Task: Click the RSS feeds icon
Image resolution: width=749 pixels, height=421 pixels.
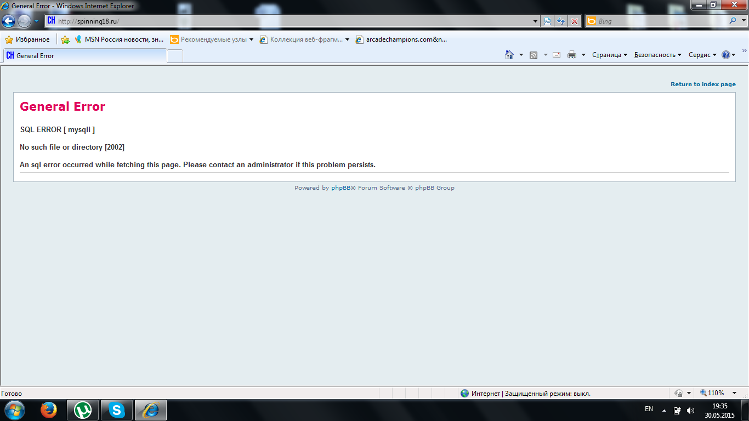Action: pos(534,55)
